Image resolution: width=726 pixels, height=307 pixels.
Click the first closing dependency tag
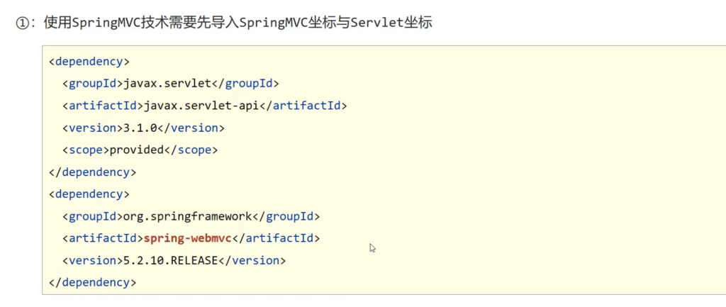[92, 172]
